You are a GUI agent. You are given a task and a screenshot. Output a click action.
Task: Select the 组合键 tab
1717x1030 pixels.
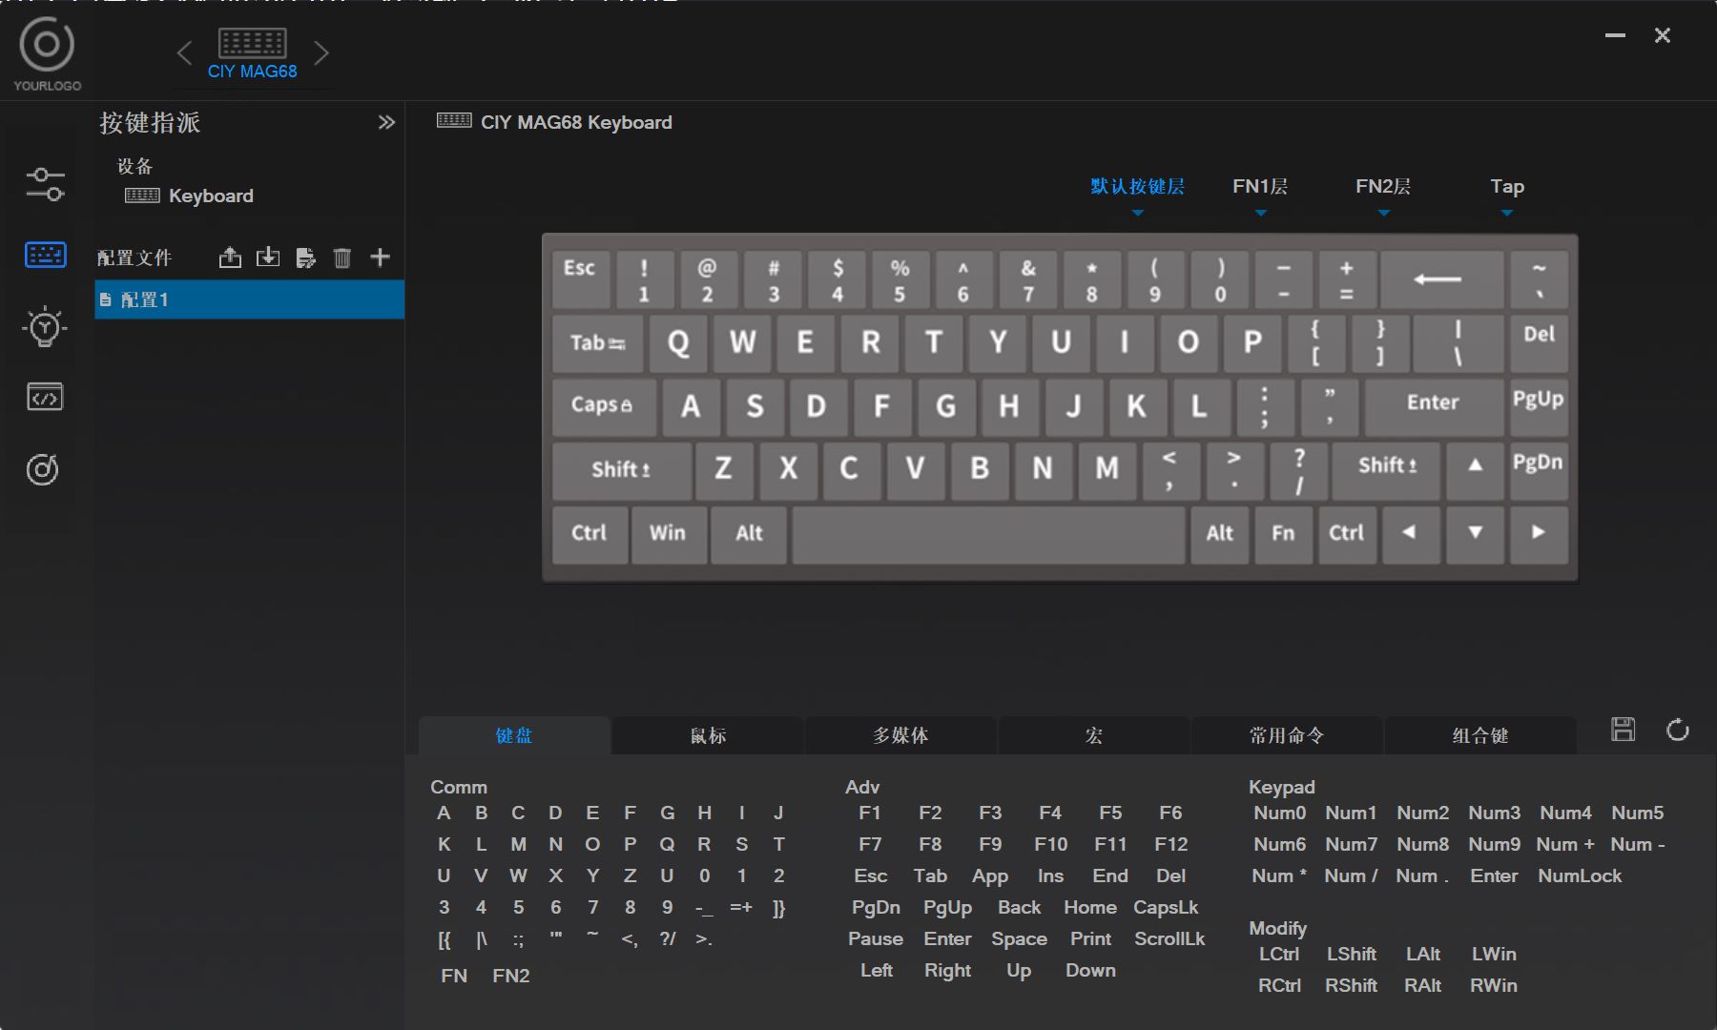click(x=1479, y=735)
